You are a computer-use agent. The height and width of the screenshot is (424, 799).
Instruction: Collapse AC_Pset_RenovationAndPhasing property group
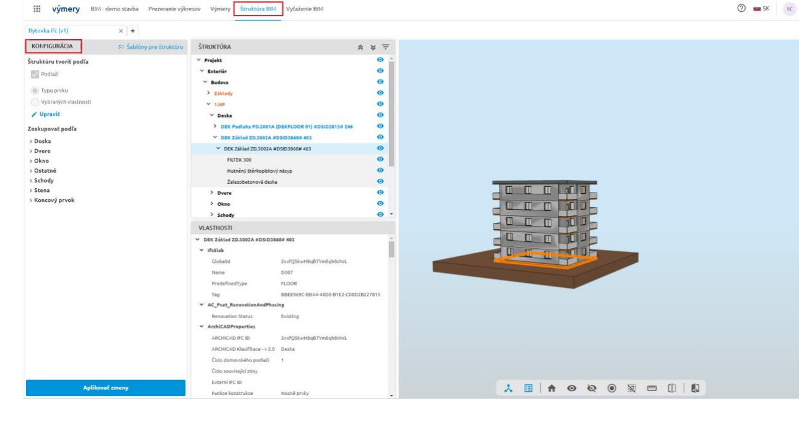(x=201, y=305)
